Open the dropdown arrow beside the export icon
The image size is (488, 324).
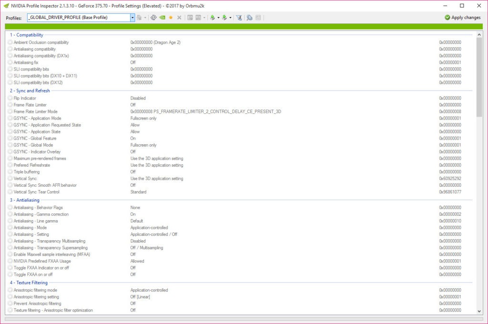pos(218,18)
